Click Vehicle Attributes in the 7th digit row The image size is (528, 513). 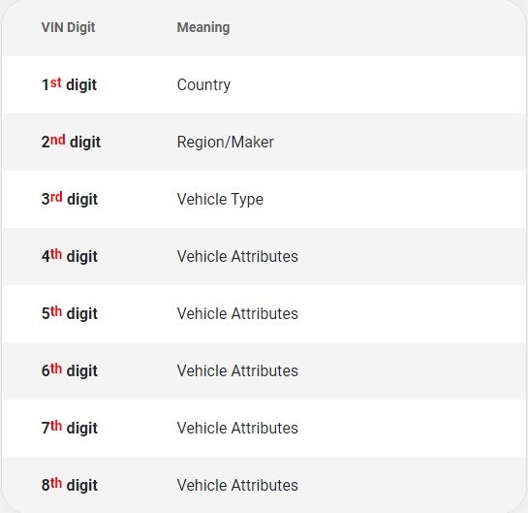tap(237, 428)
